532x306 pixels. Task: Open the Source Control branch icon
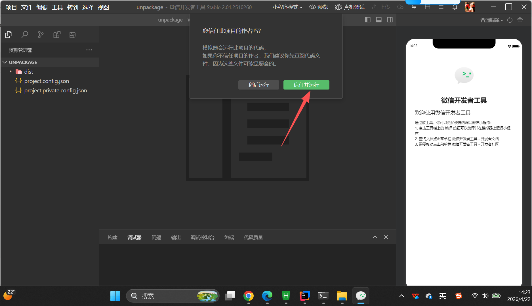41,35
